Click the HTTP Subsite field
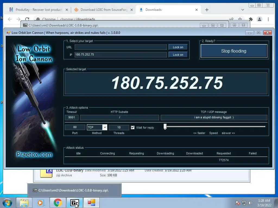The image size is (278, 208). [x=119, y=118]
